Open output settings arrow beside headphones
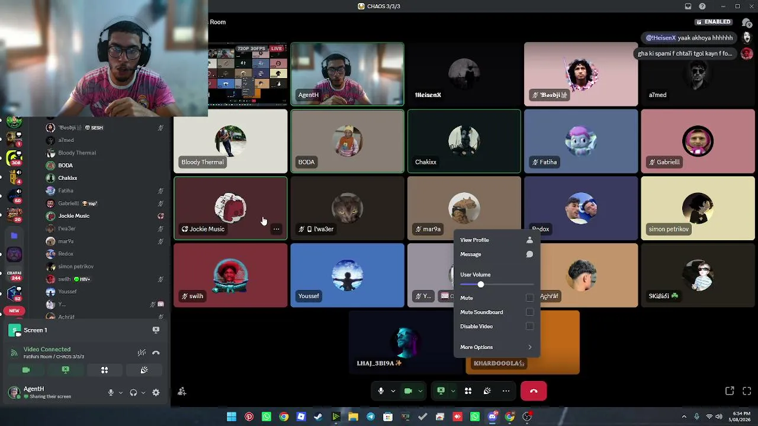758x426 pixels. 143,392
